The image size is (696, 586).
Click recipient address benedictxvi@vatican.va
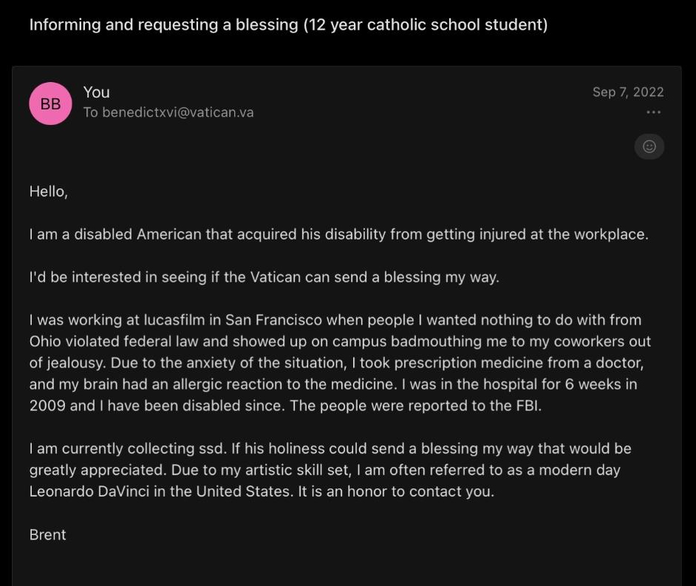(x=178, y=112)
